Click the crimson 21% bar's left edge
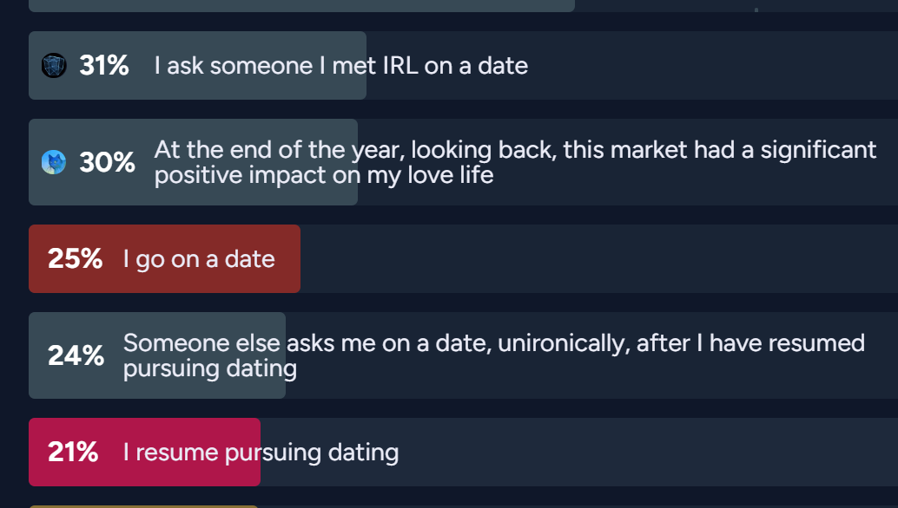 coord(35,452)
